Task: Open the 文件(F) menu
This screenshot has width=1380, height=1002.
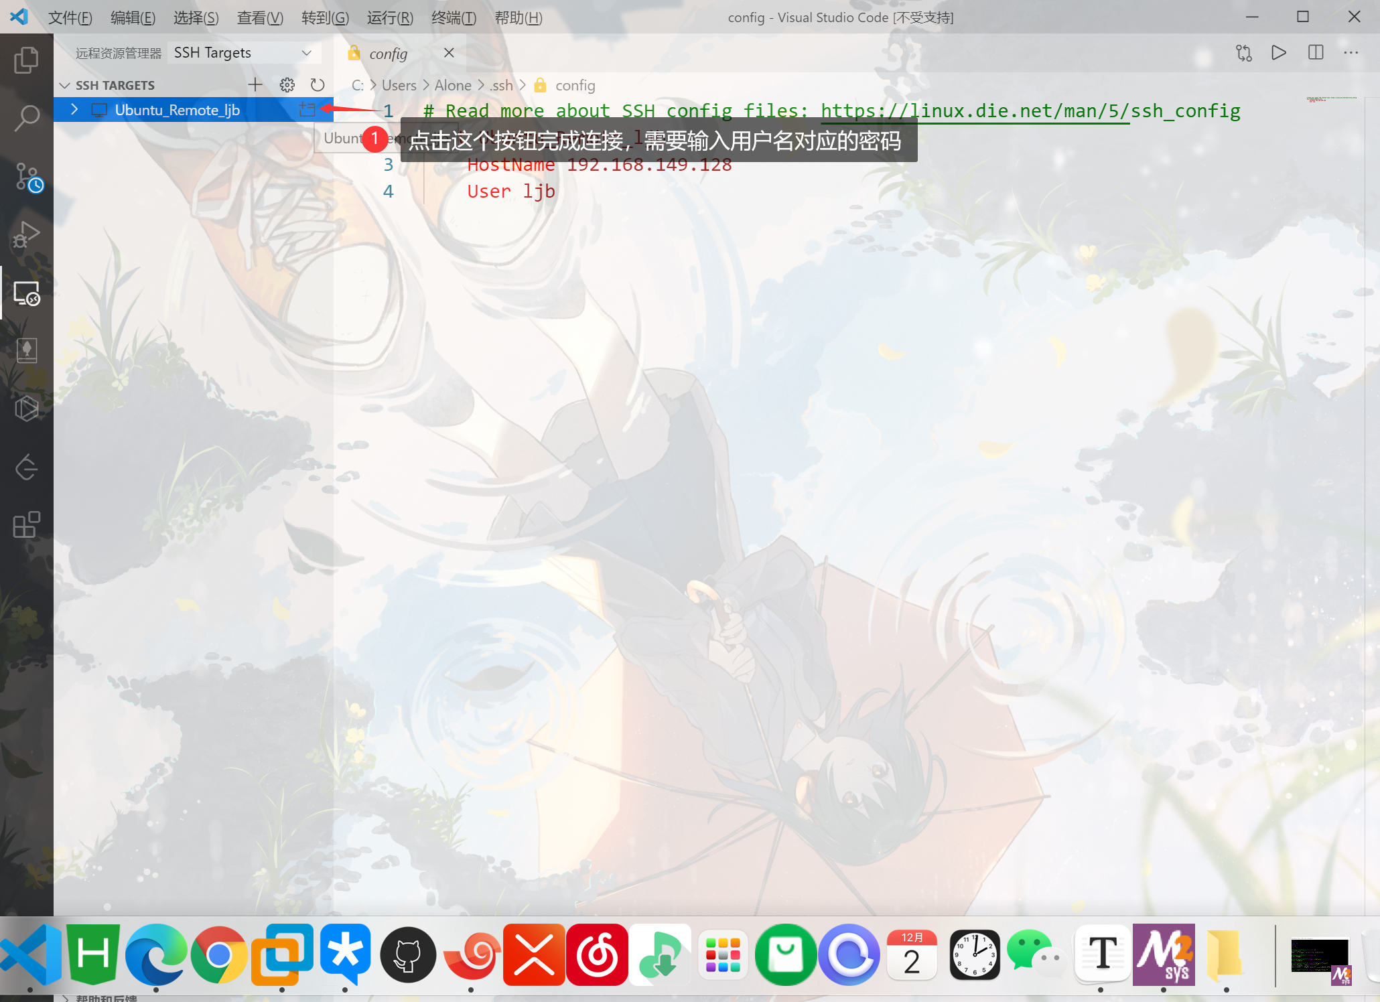Action: (x=70, y=18)
